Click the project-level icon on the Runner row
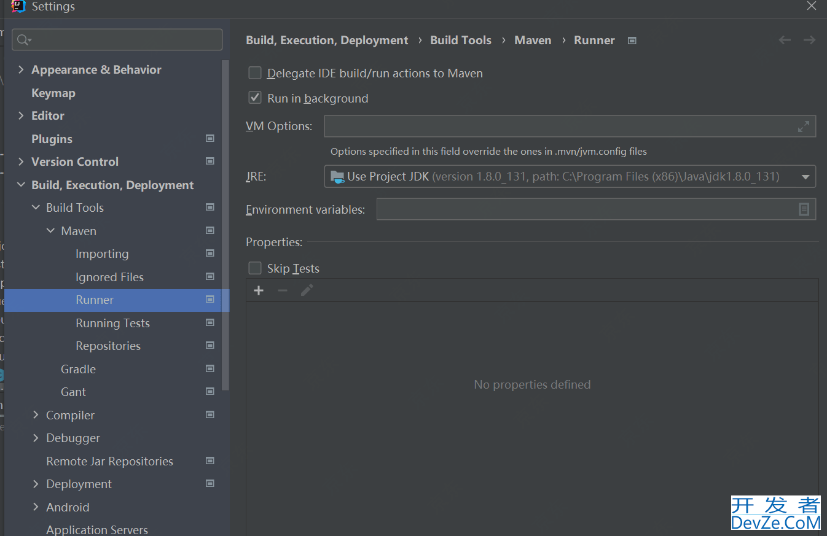827x536 pixels. point(210,300)
